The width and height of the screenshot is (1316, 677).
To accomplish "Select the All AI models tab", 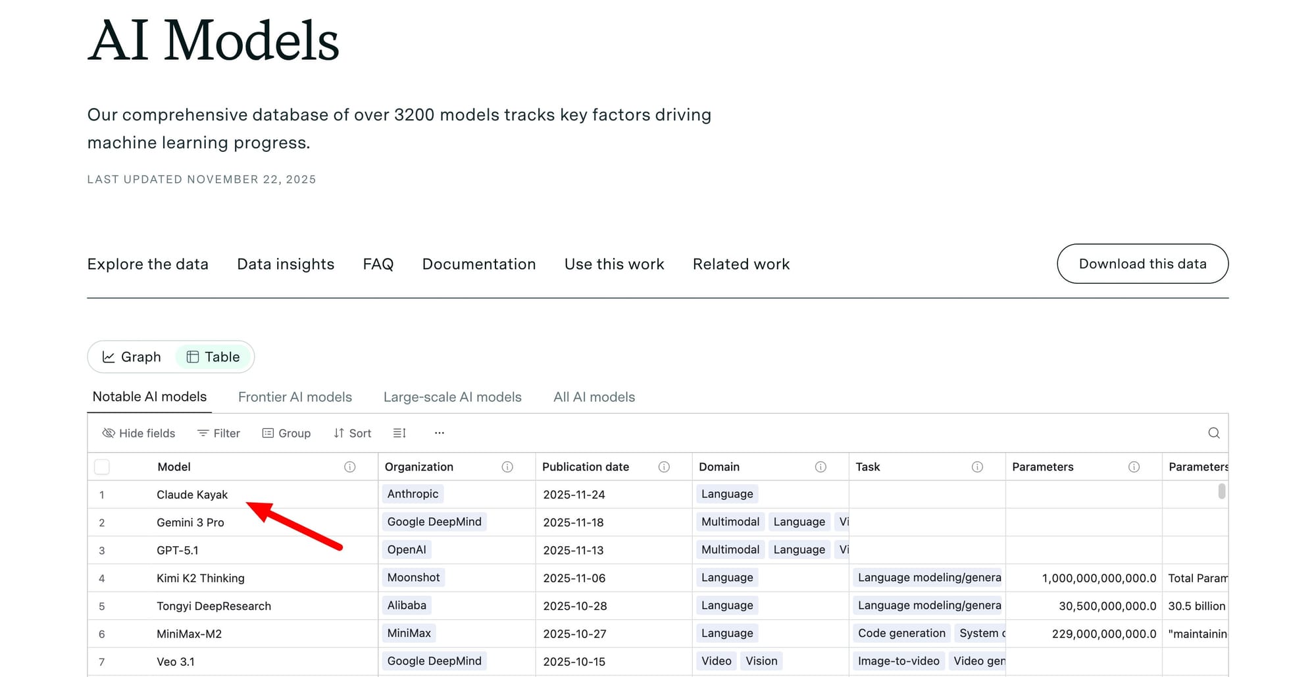I will tap(594, 397).
